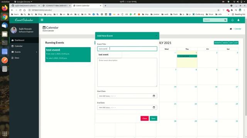The width and height of the screenshot is (247, 138).
Task: Go back with browser back arrow
Action: tap(12, 10)
